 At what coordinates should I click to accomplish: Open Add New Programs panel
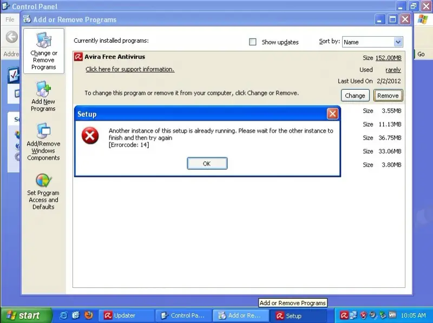click(x=43, y=96)
